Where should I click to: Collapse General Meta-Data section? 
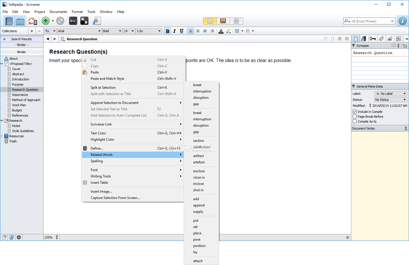[x=354, y=86]
